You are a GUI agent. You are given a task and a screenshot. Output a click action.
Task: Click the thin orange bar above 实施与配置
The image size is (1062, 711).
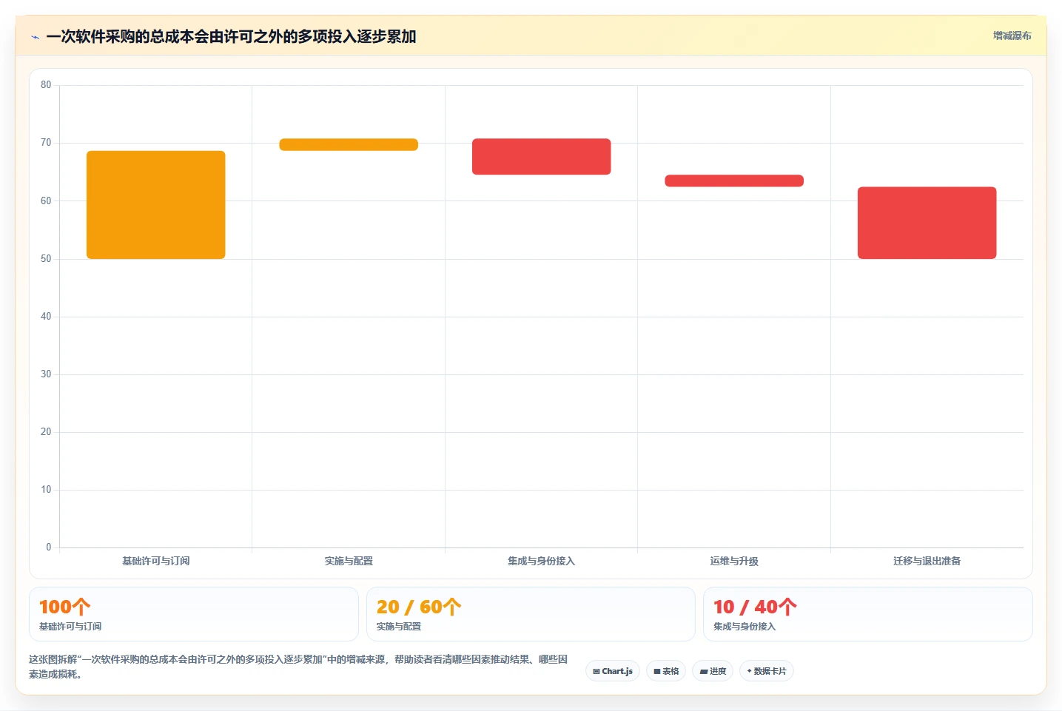[x=349, y=144]
